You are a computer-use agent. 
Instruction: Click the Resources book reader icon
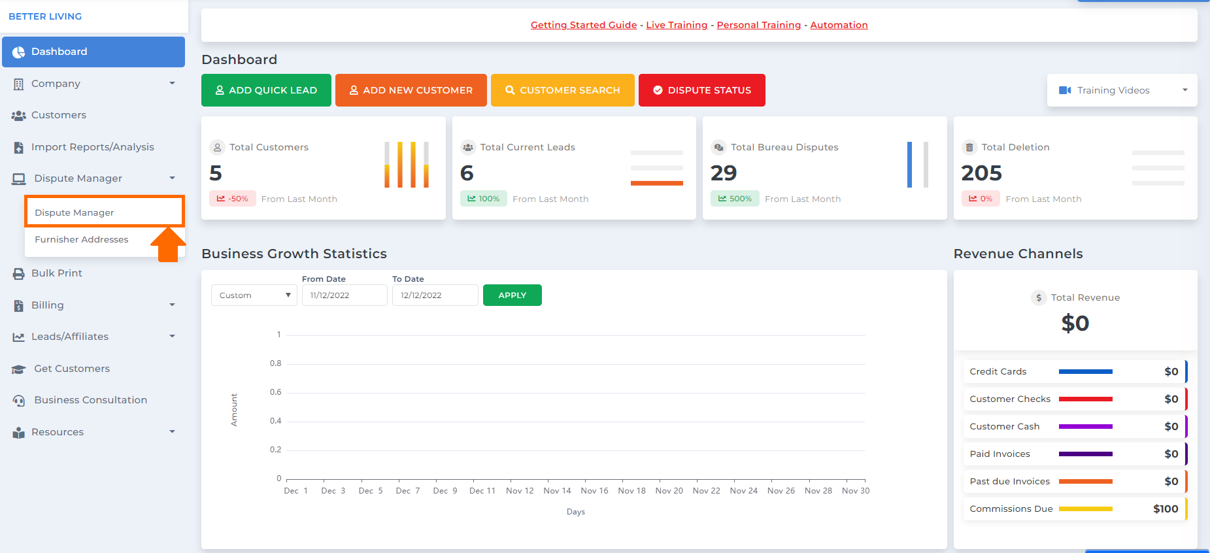(x=18, y=433)
